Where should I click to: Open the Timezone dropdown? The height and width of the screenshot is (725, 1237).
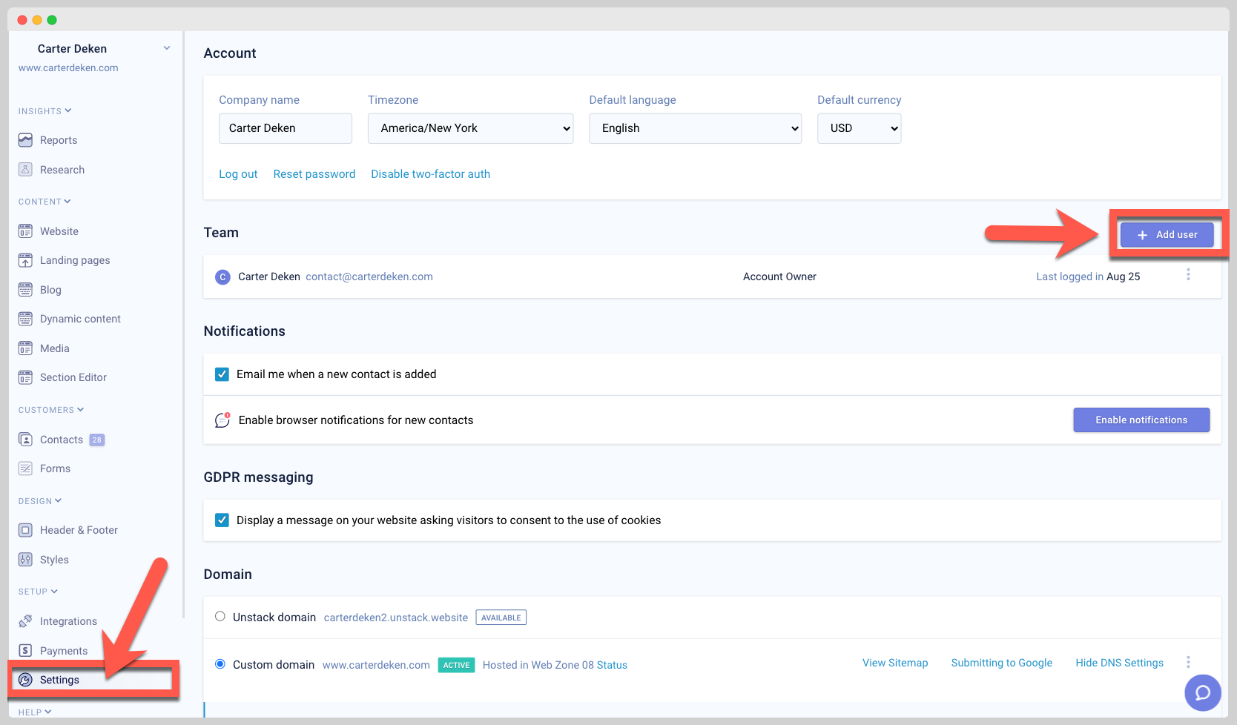coord(470,128)
